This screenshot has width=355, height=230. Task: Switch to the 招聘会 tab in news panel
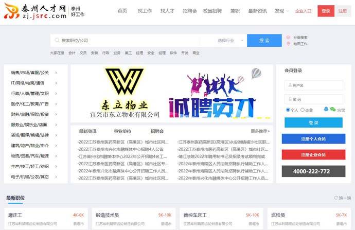pos(157,131)
